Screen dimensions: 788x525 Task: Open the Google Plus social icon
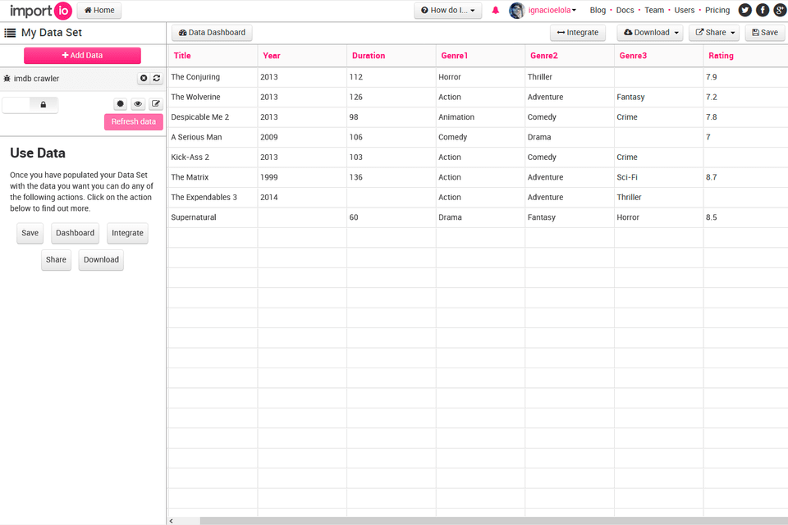point(780,10)
